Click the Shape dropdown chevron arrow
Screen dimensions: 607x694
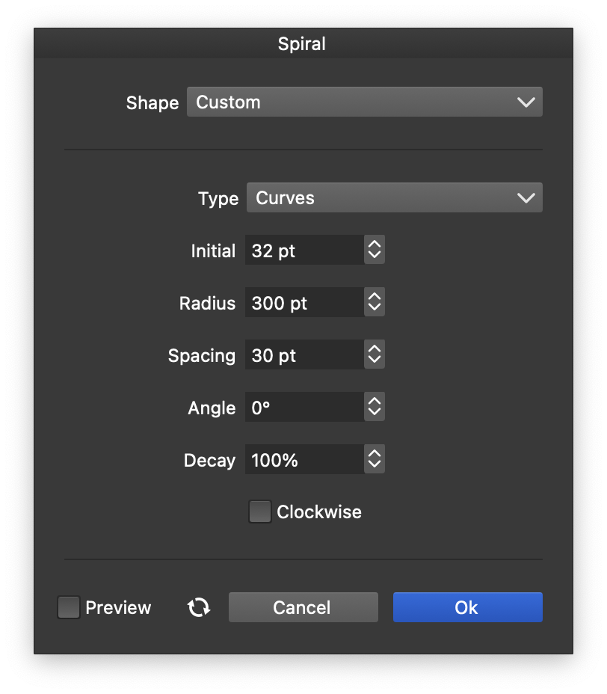click(x=526, y=102)
